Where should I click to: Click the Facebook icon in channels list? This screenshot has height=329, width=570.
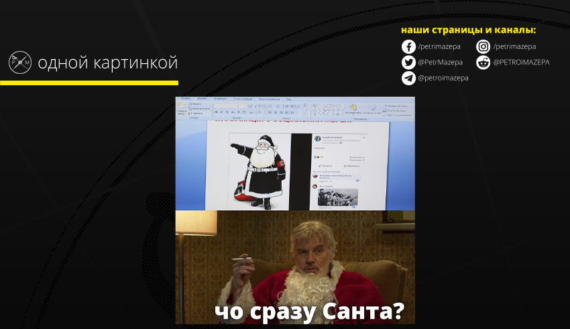[x=408, y=47]
